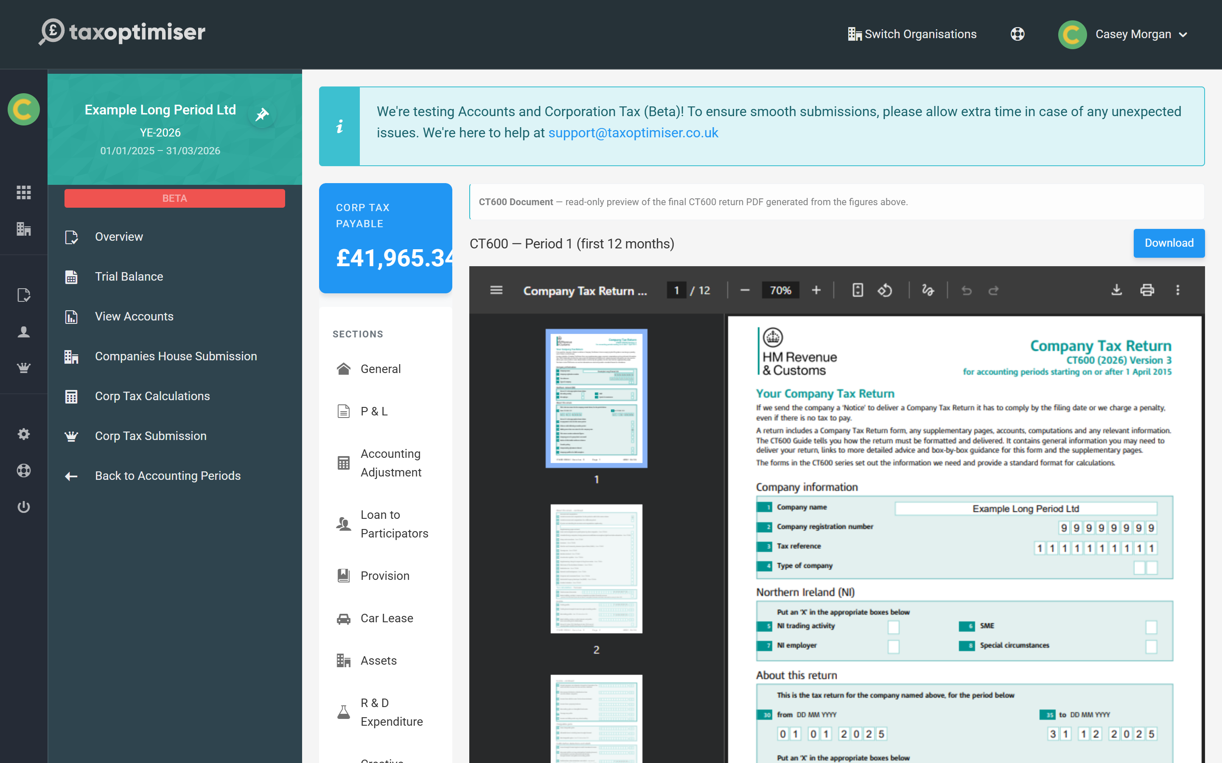Screen dimensions: 1222x763
Task: Go Back to Accounting Periods
Action: [175, 476]
